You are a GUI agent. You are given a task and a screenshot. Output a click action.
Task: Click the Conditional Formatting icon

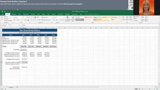click(67, 17)
